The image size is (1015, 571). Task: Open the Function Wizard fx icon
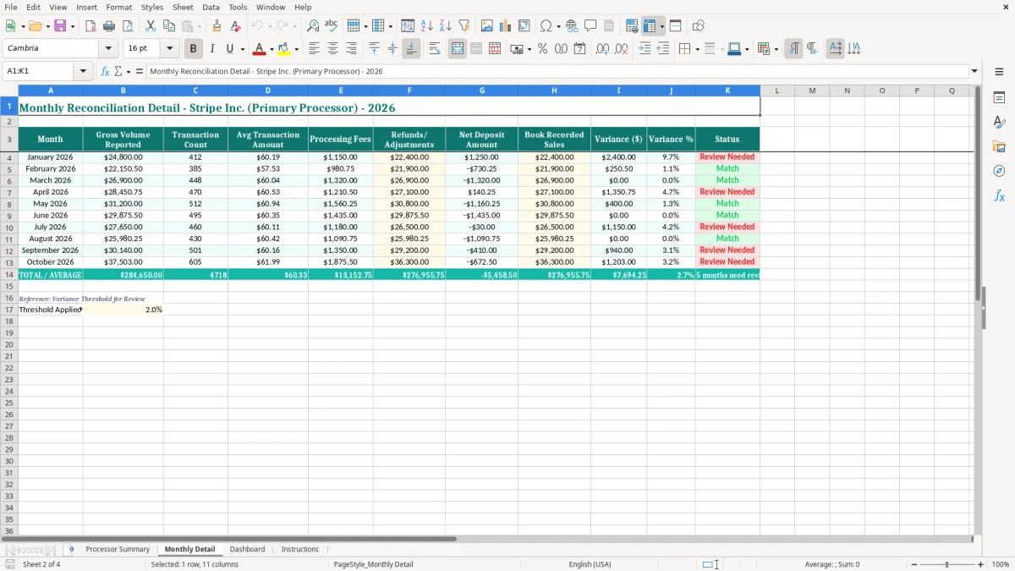105,72
